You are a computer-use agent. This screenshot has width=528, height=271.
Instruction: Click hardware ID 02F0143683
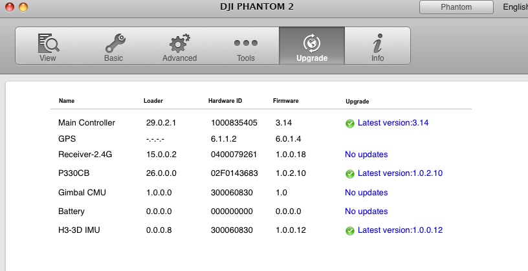coord(234,173)
